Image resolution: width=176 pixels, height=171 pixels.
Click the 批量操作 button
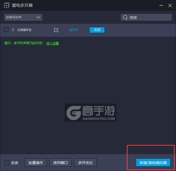36,162
